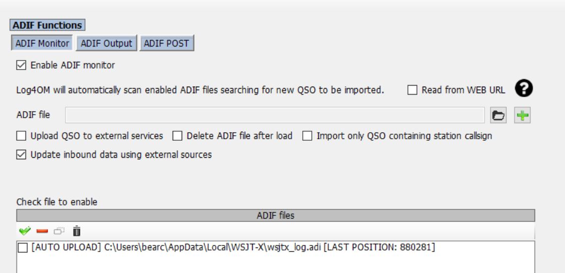The width and height of the screenshot is (565, 273).
Task: Untick Update inbound data using external sources
Action: (21, 155)
